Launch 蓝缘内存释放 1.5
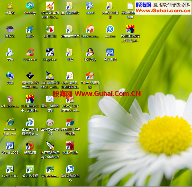Image resolution: width=192 pixels, height=187 pixels. pyautogui.click(x=50, y=122)
